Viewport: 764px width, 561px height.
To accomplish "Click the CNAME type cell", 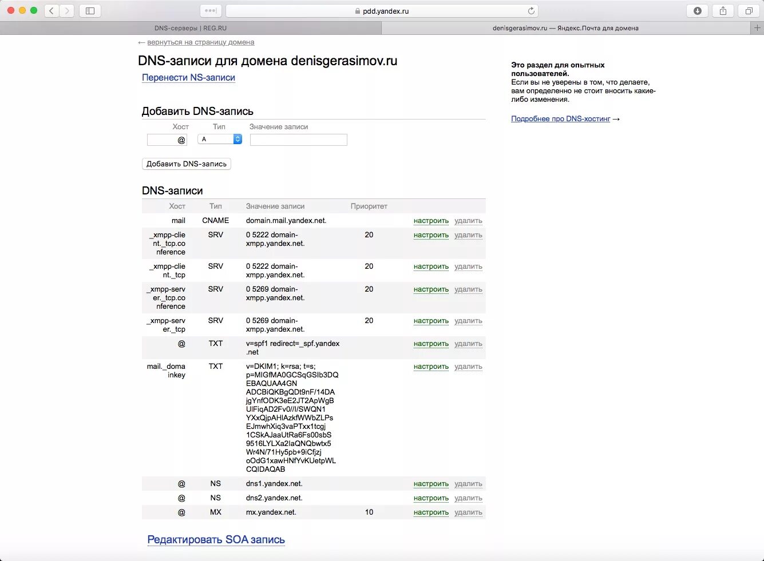I will click(216, 221).
